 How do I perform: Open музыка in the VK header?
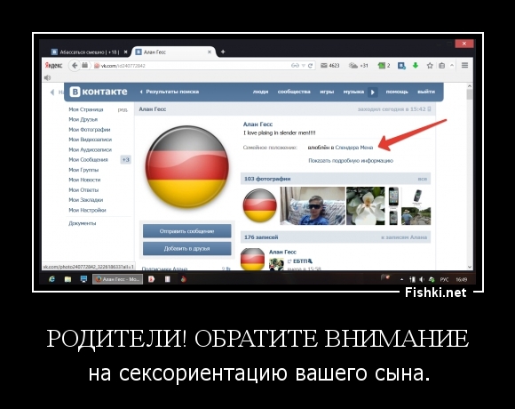(x=353, y=92)
